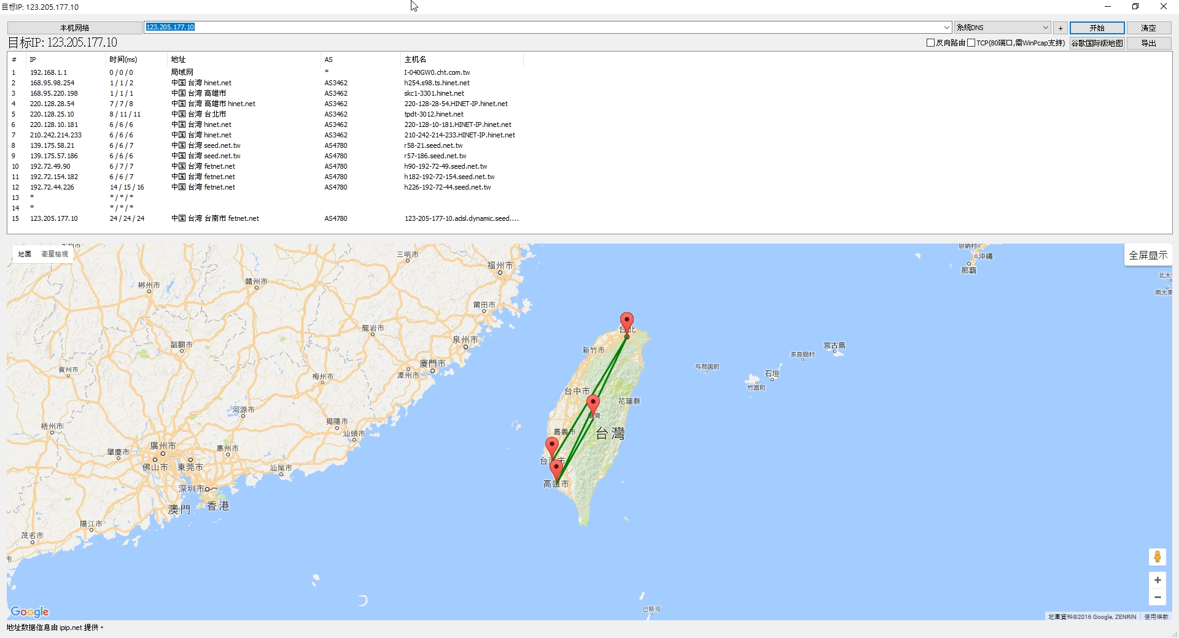1179x638 pixels.
Task: Select hop row with IP 192.72.49.90
Action: pyautogui.click(x=266, y=166)
